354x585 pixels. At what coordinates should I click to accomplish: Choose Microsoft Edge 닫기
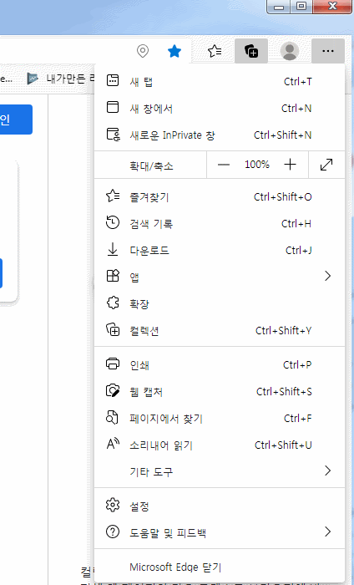pos(220,567)
